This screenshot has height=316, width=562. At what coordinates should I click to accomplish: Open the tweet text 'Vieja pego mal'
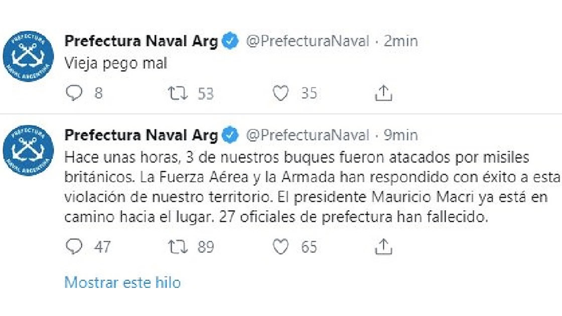coord(116,64)
